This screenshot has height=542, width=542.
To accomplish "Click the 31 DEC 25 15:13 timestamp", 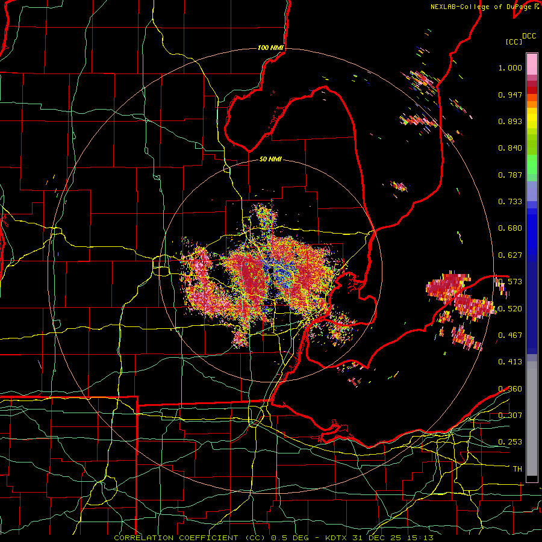I will pos(393,538).
